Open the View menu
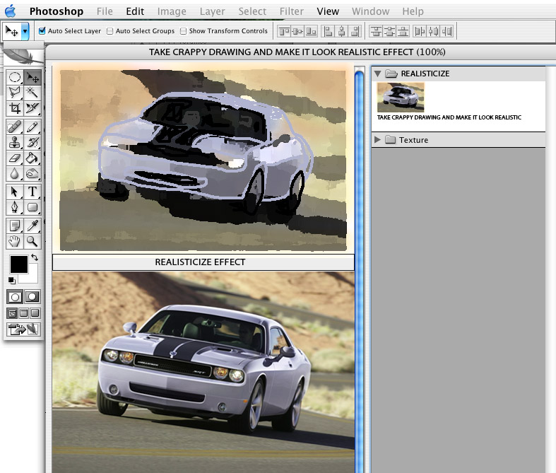The image size is (556, 473). click(328, 11)
